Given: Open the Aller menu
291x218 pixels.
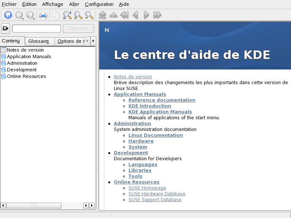Looking at the screenshot, I should pos(74,4).
